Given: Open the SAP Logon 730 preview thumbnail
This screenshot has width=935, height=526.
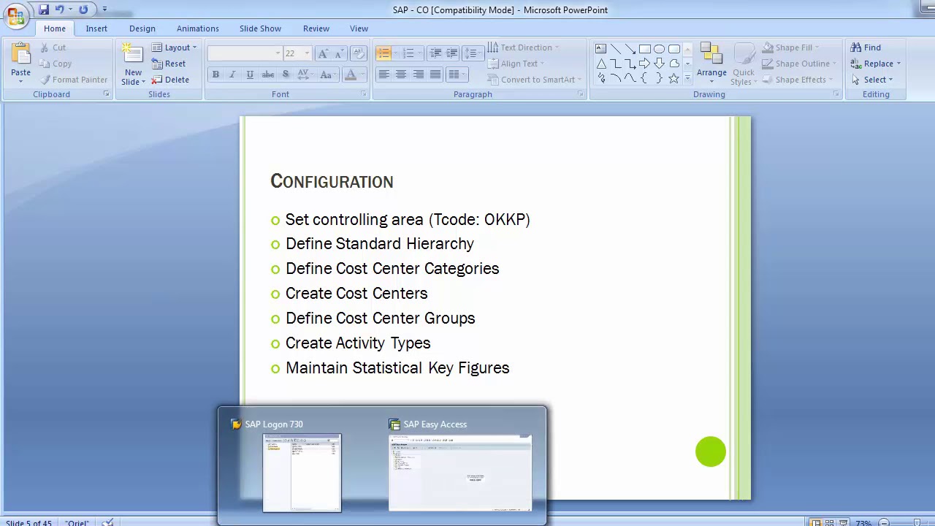Looking at the screenshot, I should 302,473.
